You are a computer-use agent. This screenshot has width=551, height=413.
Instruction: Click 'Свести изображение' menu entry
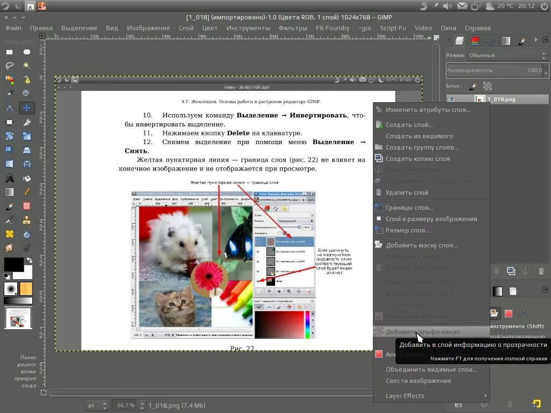(x=418, y=381)
